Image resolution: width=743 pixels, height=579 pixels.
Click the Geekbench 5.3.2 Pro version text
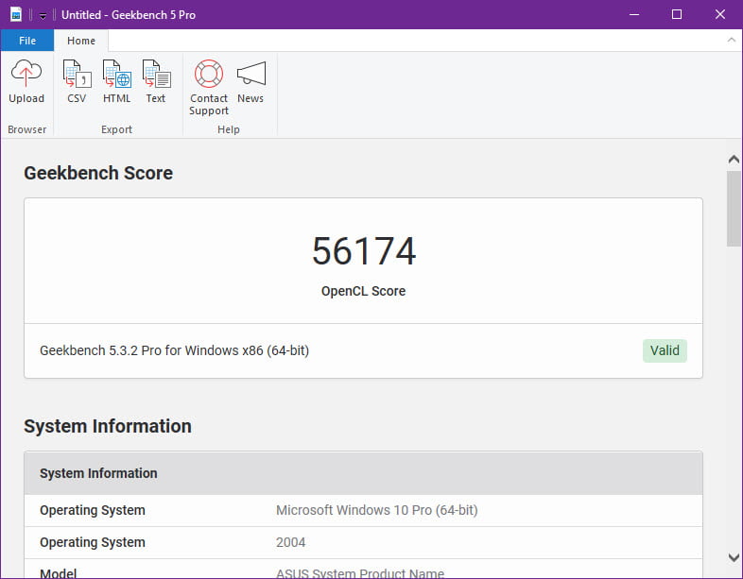click(x=174, y=350)
